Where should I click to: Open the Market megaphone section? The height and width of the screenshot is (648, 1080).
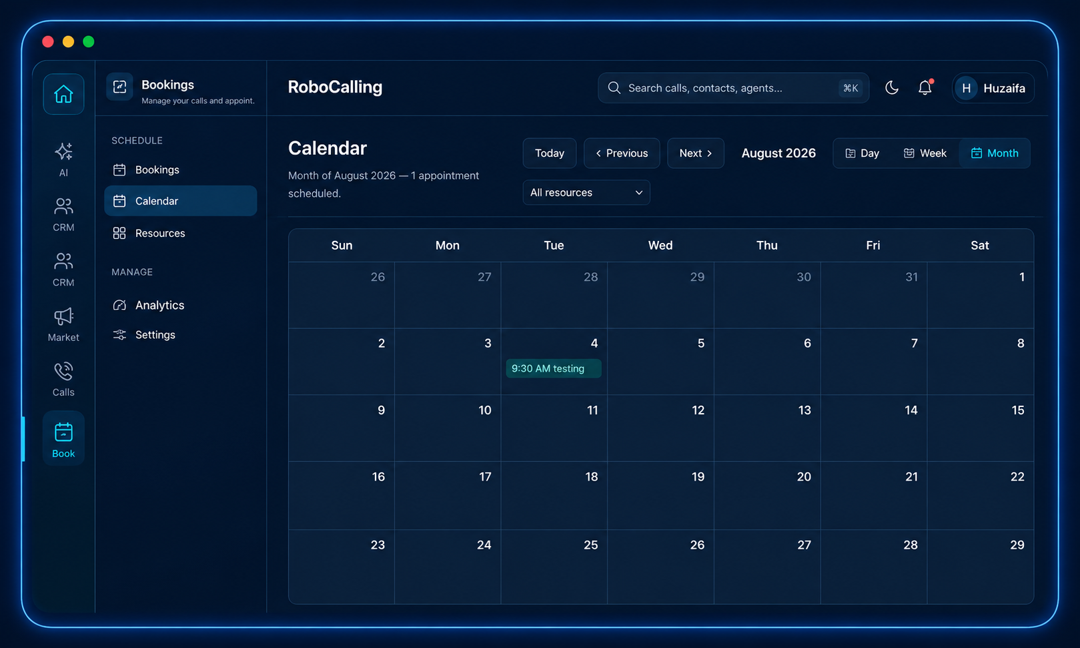point(63,324)
